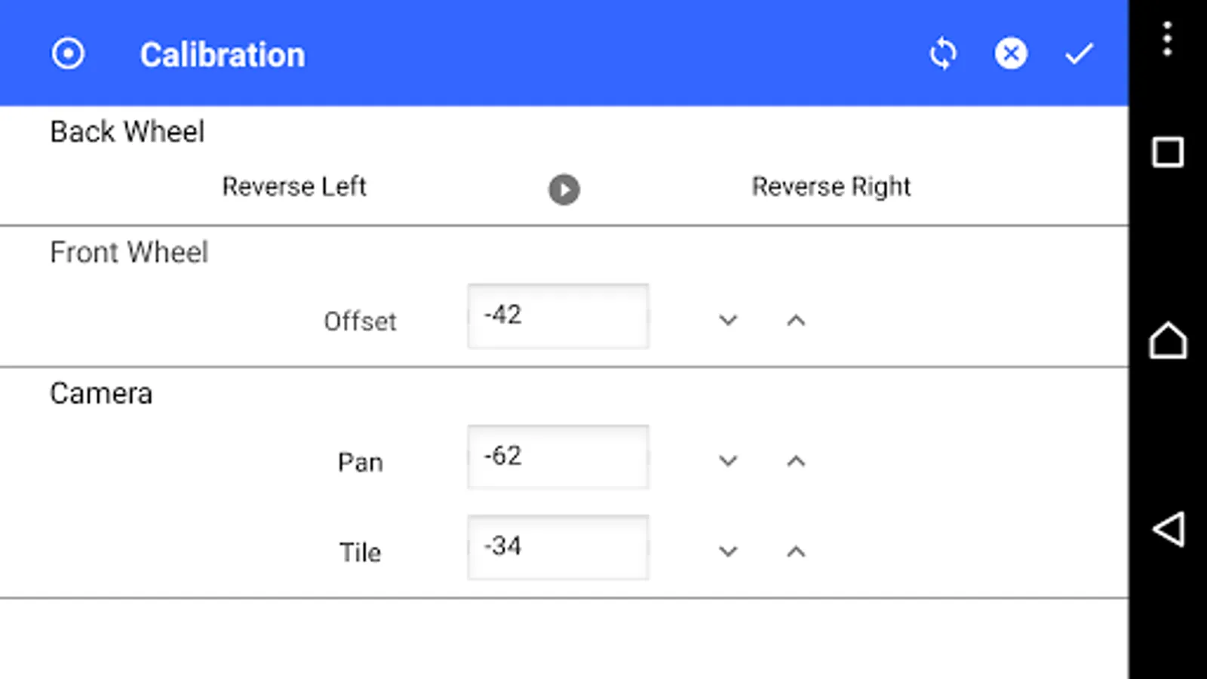The image size is (1207, 679).
Task: Increase the camera Tile value
Action: point(796,551)
